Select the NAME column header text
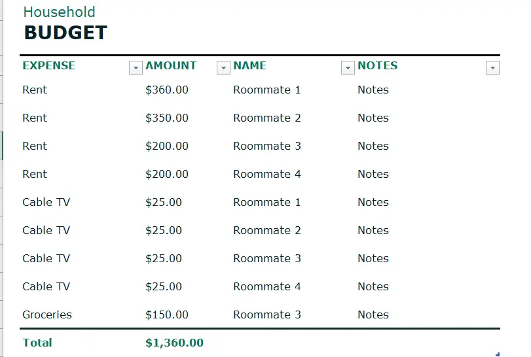Viewport: 531px width, 357px height. pyautogui.click(x=249, y=65)
